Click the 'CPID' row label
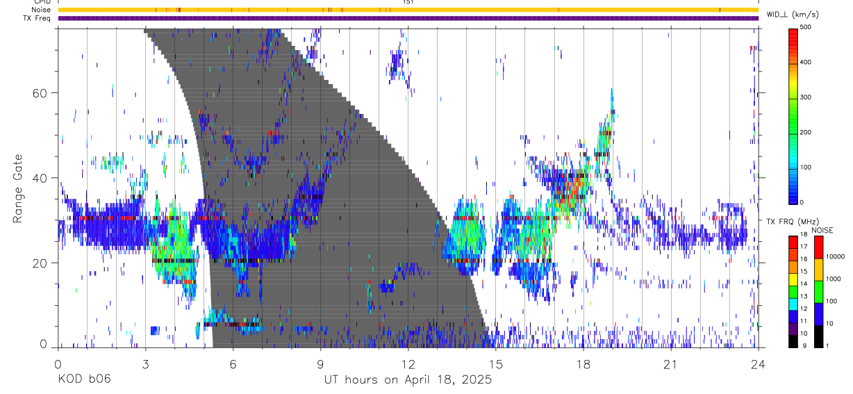This screenshot has width=853, height=394. (x=41, y=2)
